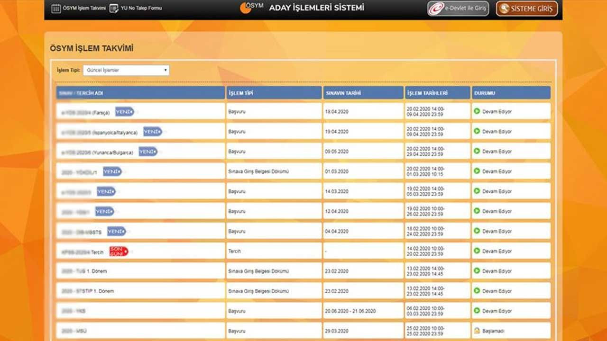
Task: Open the İşlem Tipi dropdown
Action: click(x=126, y=70)
